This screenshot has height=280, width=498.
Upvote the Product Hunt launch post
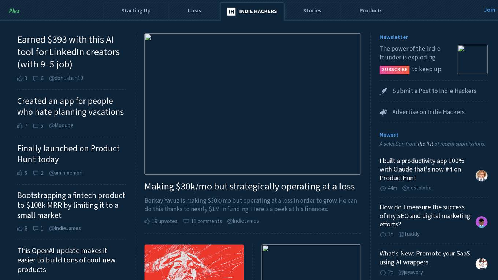pos(20,173)
